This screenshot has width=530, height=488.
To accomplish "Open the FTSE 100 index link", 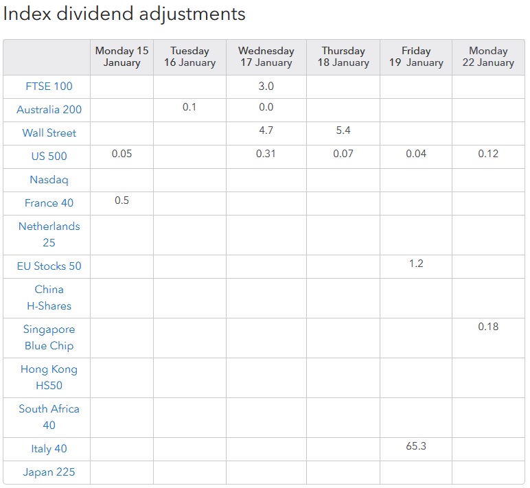I will pos(49,86).
